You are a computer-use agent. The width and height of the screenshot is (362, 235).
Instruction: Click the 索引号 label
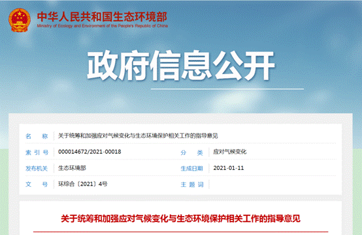[x=37, y=152]
